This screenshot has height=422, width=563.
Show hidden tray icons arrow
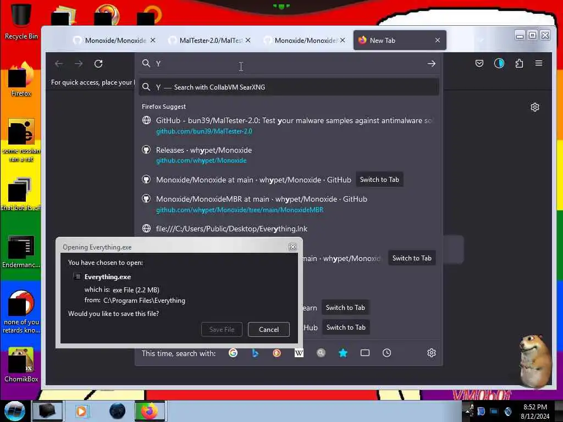point(468,410)
